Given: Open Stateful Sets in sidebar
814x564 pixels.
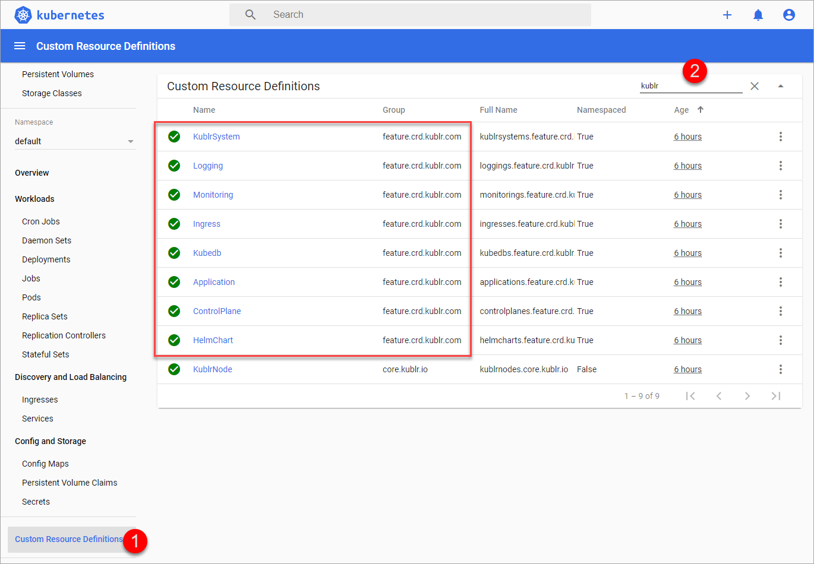Looking at the screenshot, I should coord(45,354).
